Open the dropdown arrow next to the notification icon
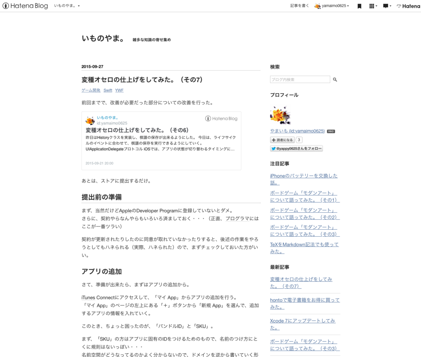Viewport: 421px width, 357px height. point(390,6)
